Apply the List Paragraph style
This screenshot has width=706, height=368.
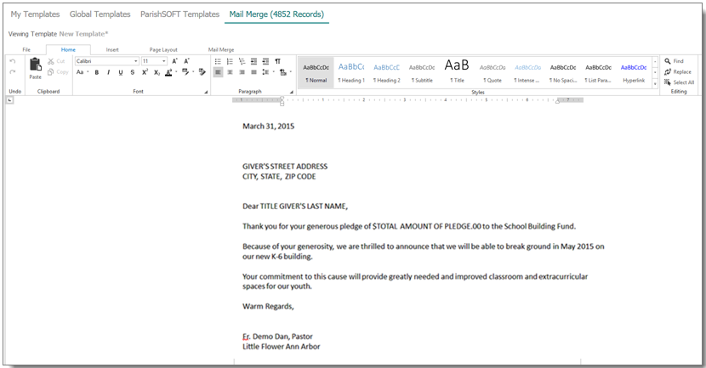click(598, 72)
